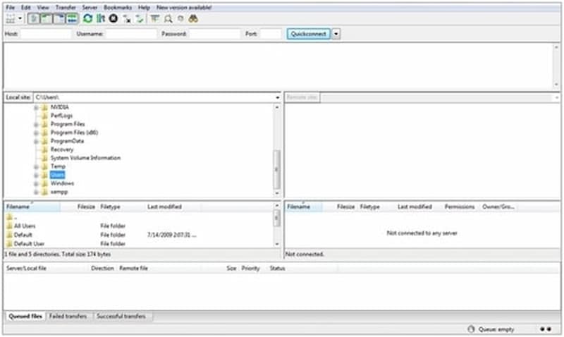The width and height of the screenshot is (564, 337).
Task: Open the Server menu
Action: [90, 7]
